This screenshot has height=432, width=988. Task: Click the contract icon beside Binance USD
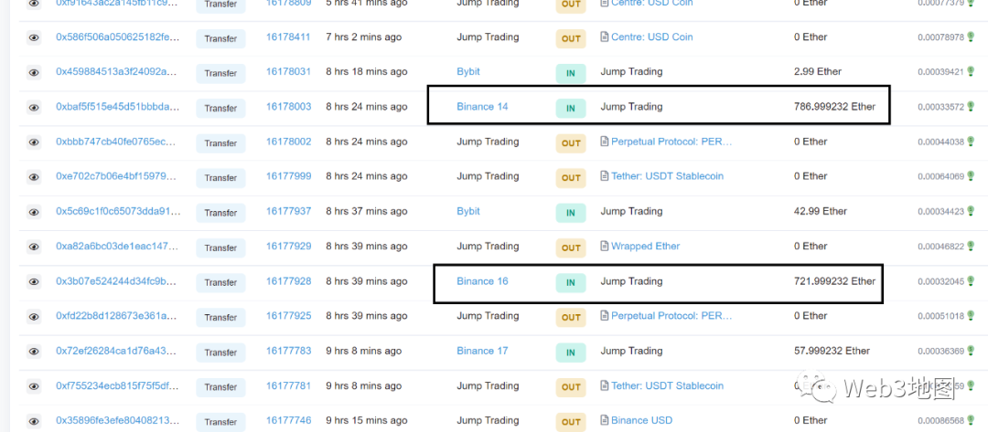tap(604, 421)
